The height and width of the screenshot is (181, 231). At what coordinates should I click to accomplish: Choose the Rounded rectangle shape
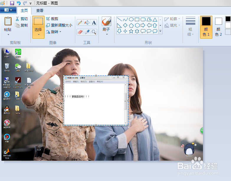point(143,19)
